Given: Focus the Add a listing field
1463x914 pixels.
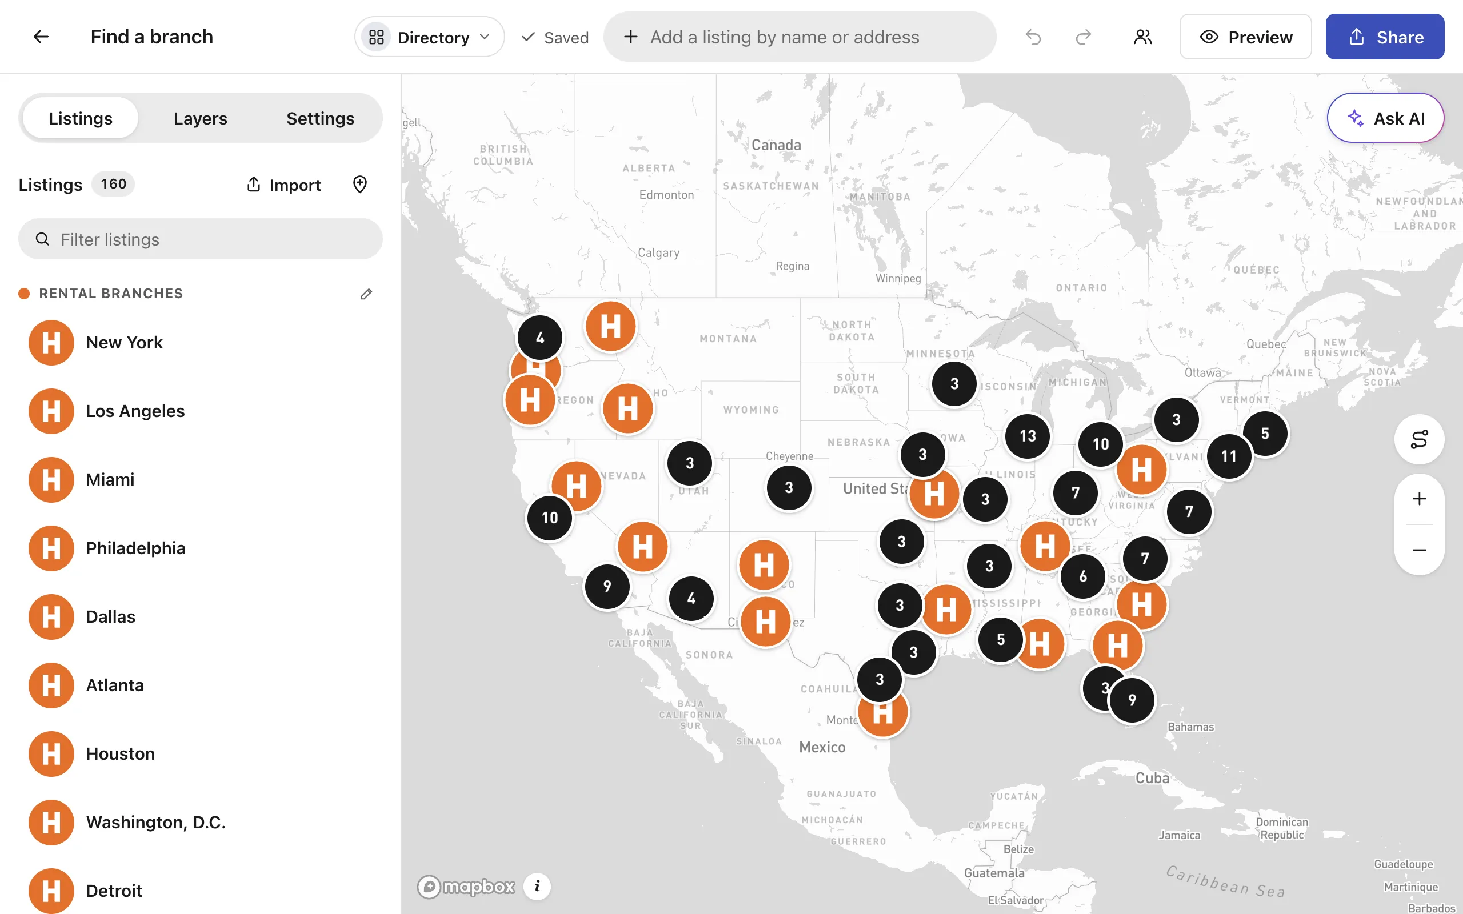Looking at the screenshot, I should 799,37.
